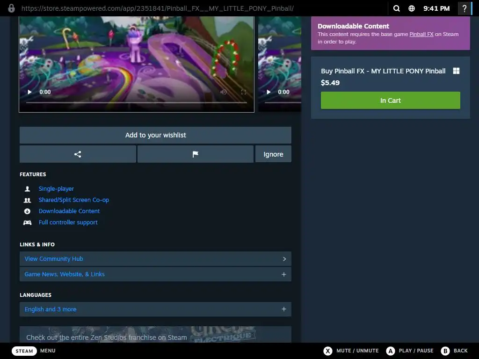Image resolution: width=479 pixels, height=359 pixels.
Task: Click the green In Cart button
Action: click(391, 101)
